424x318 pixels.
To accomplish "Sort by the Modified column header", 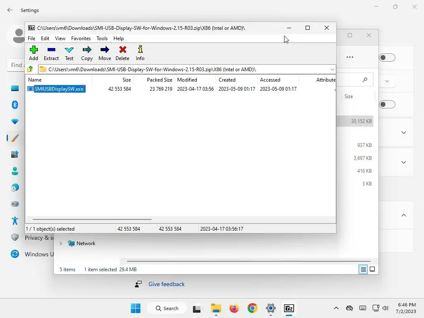I will [195, 80].
